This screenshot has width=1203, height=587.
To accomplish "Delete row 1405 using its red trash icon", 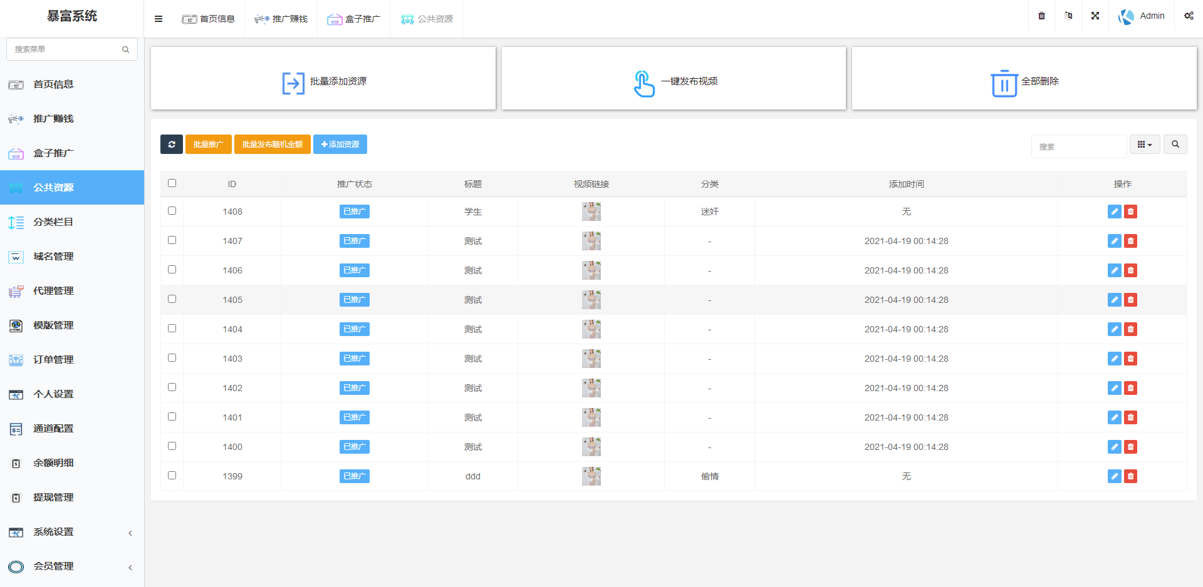I will click(1130, 300).
